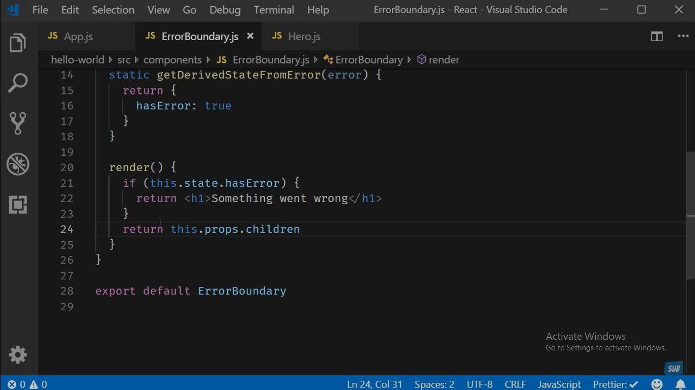Open the File menu
The width and height of the screenshot is (695, 390).
point(40,10)
